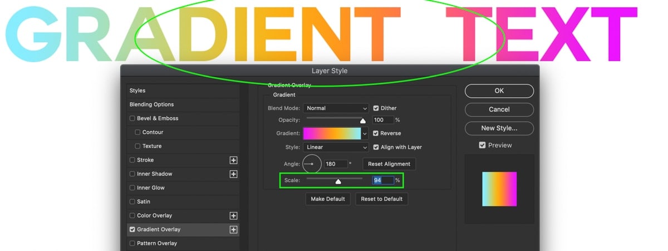This screenshot has height=251, width=668.
Task: Enable the Pattern Overlay checkbox
Action: click(x=132, y=243)
